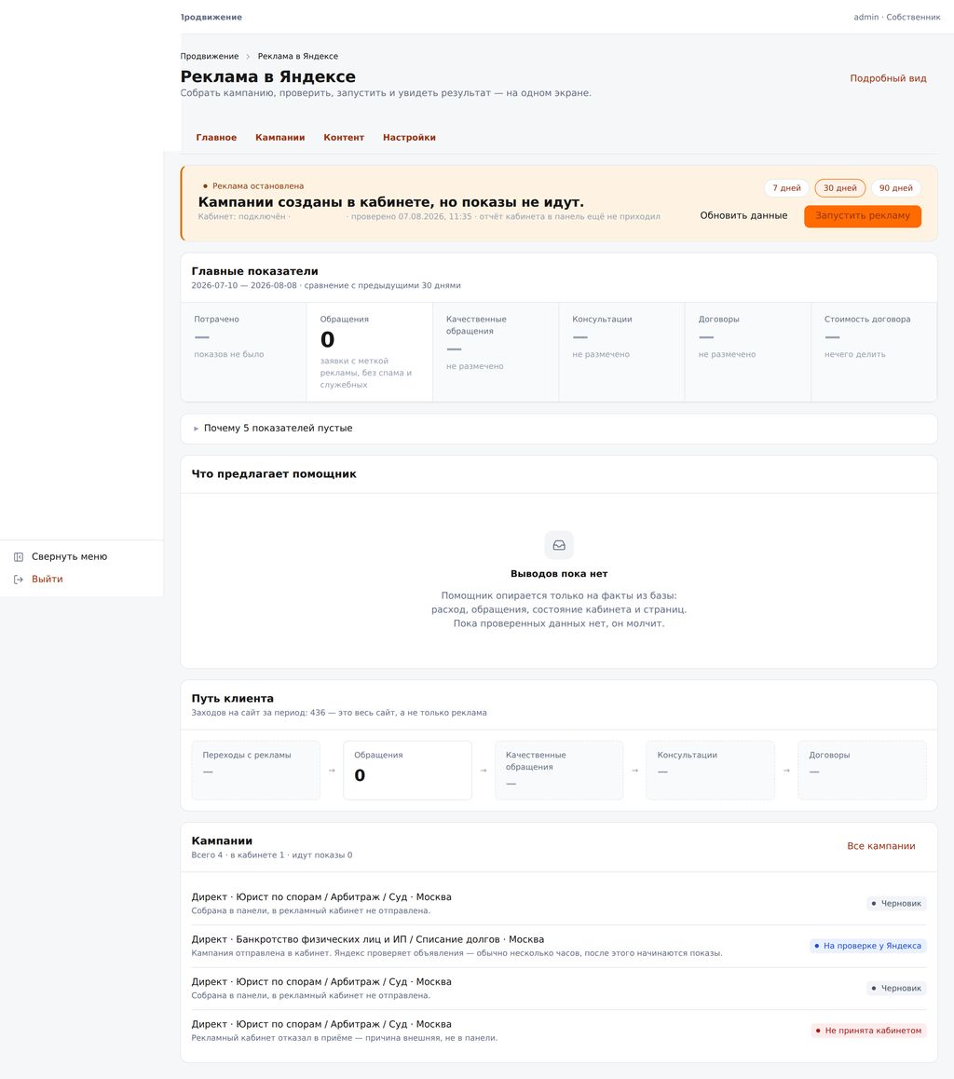Click the Стоимость договора metric card
Image resolution: width=954 pixels, height=1079 pixels.
tap(874, 351)
